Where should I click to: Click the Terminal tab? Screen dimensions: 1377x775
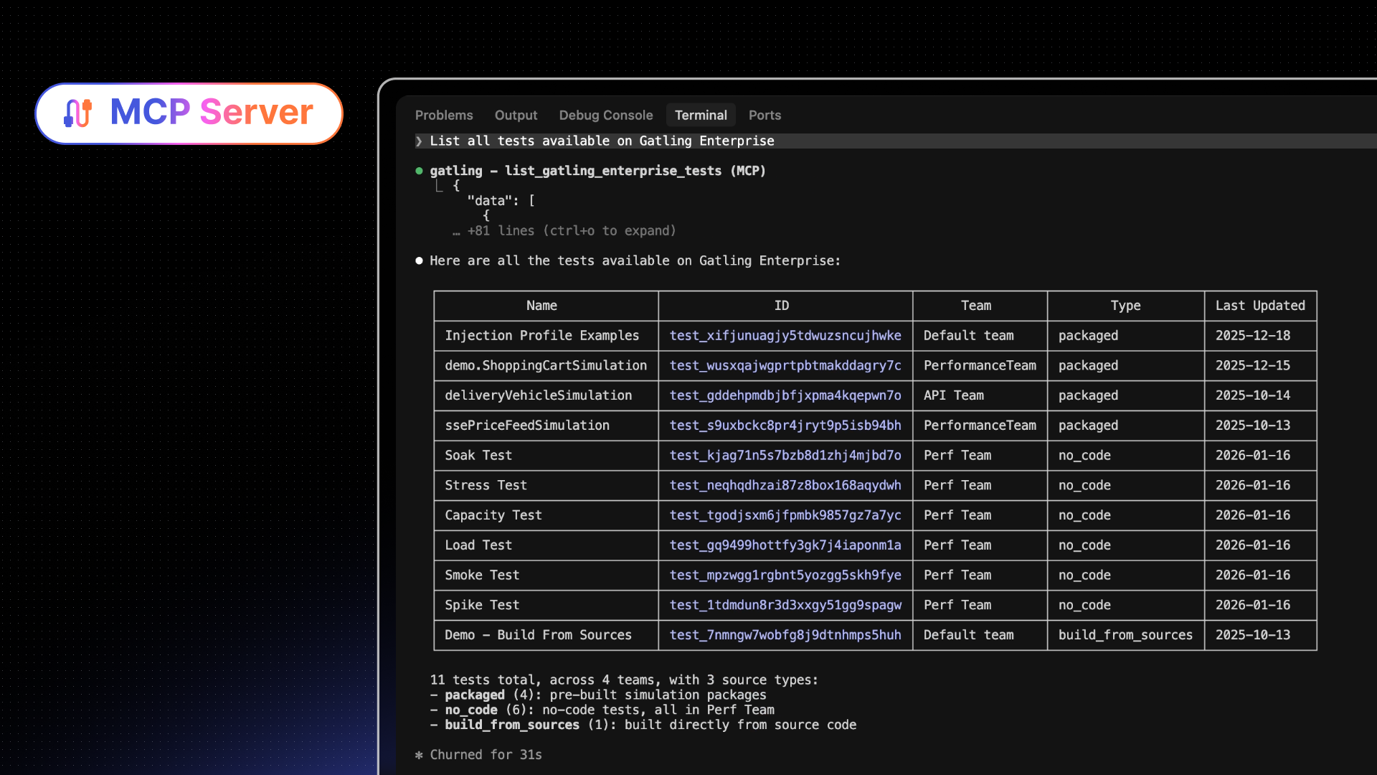pos(700,116)
